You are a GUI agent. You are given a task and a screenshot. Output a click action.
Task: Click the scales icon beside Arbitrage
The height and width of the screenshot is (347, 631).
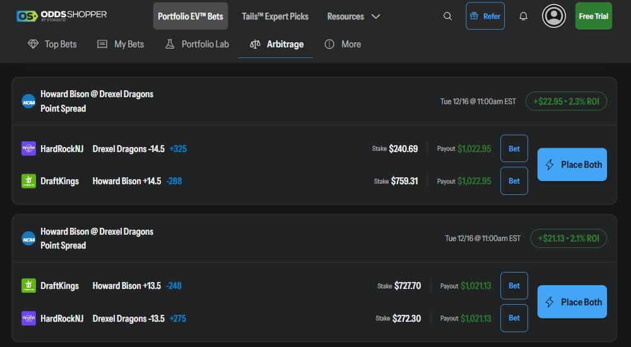255,44
